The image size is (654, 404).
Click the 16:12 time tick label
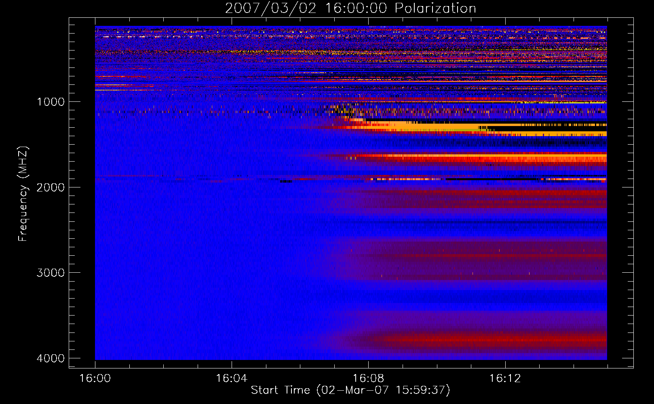[x=505, y=379]
